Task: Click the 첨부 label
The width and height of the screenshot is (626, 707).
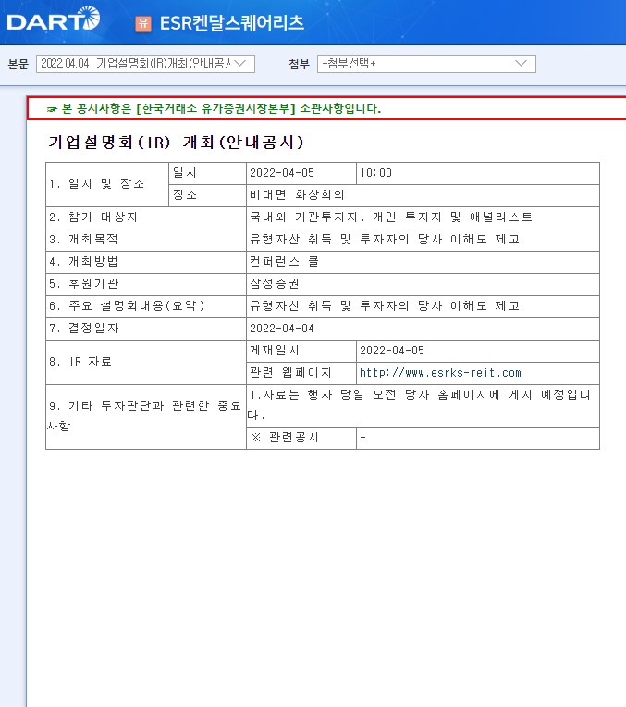Action: coord(300,64)
